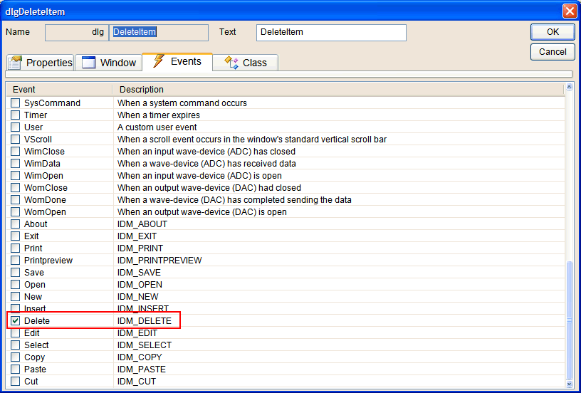Check the VScroll event checkbox
Viewport: 581px width, 393px height.
click(15, 140)
